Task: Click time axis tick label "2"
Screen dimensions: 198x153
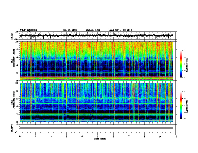Action: [51, 136]
